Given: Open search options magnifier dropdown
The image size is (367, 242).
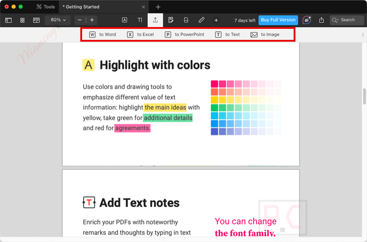Looking at the screenshot, I should click(x=335, y=20).
